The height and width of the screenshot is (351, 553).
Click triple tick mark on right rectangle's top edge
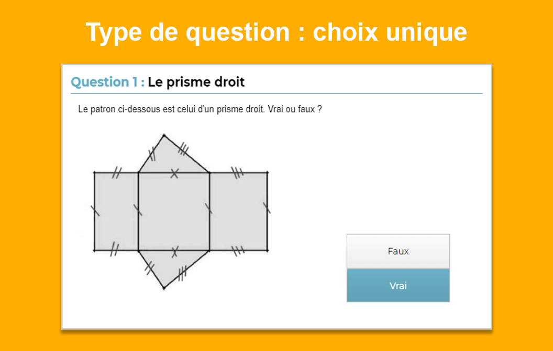[x=238, y=173]
